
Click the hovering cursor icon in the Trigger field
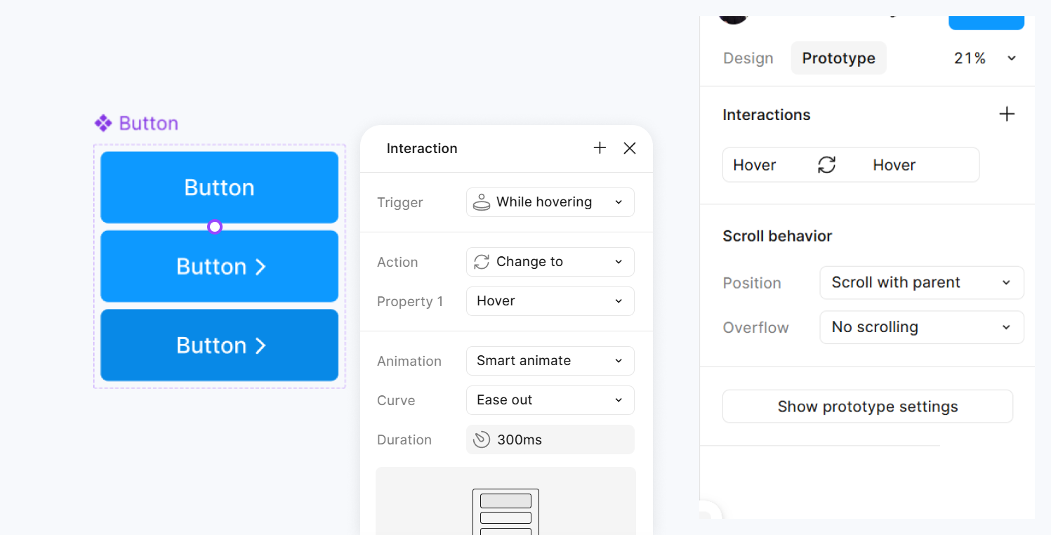point(482,202)
